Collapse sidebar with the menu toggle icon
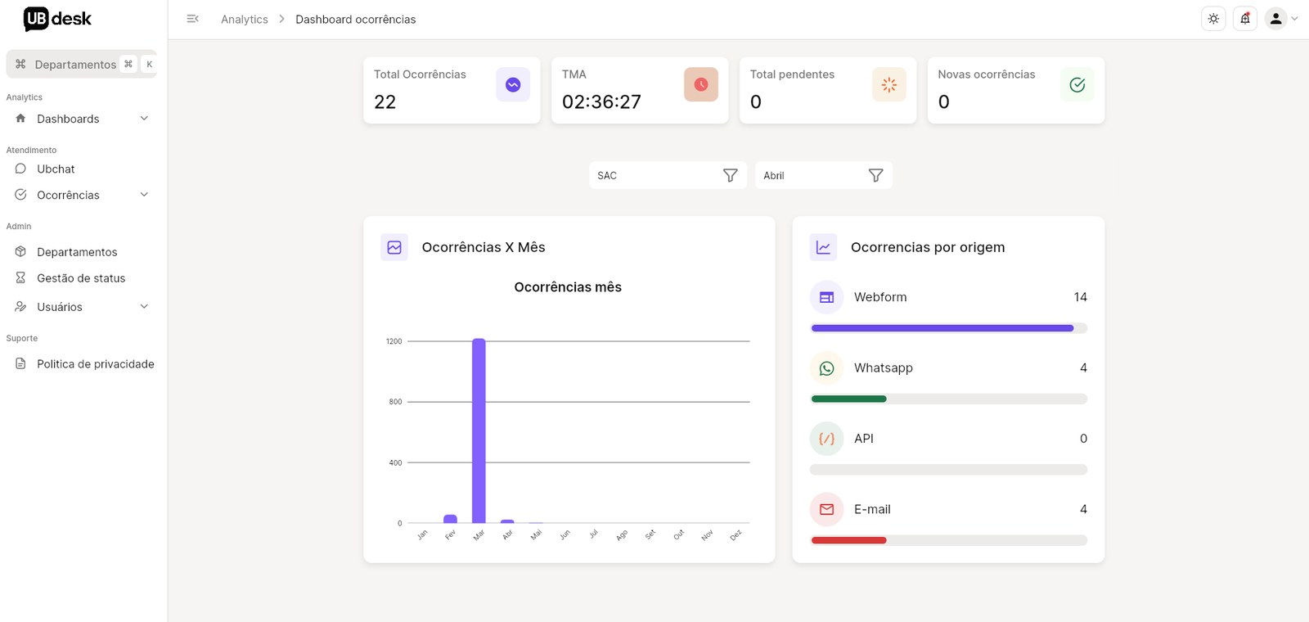This screenshot has width=1309, height=622. coord(193,19)
